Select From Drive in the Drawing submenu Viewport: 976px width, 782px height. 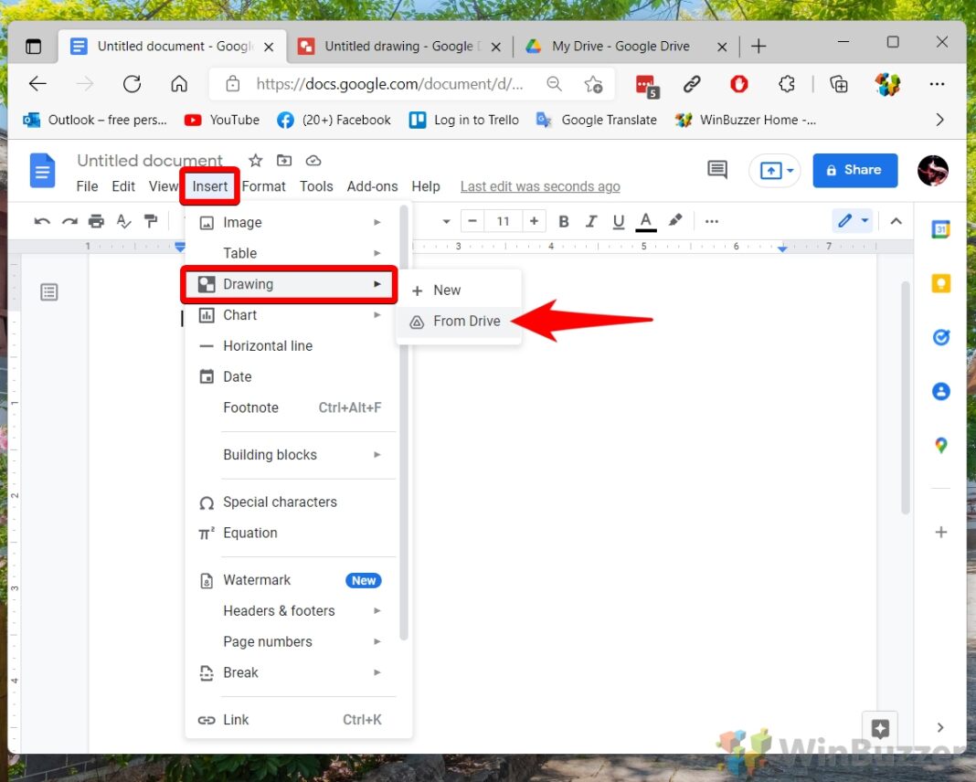coord(467,321)
